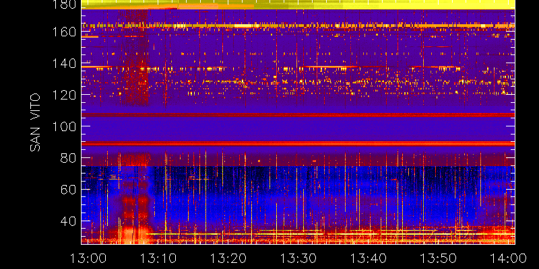The image size is (539, 269).
Task: Click the 13:50 time axis label
Action: [439, 258]
